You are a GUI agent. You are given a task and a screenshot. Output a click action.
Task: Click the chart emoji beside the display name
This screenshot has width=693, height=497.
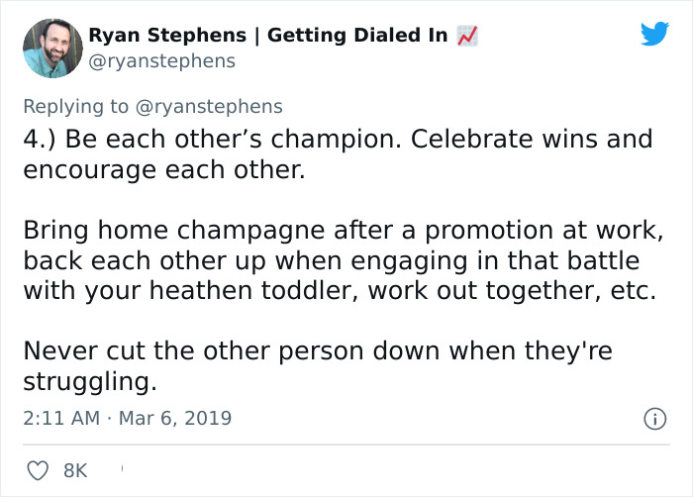pos(467,37)
